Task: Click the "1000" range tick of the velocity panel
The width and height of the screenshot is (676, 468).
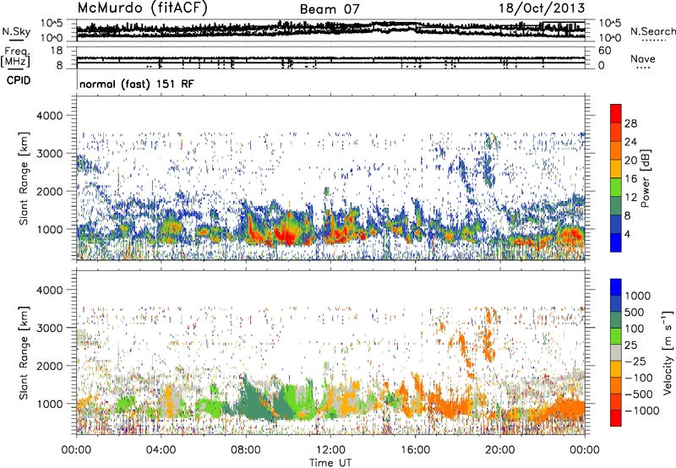Action: point(52,404)
